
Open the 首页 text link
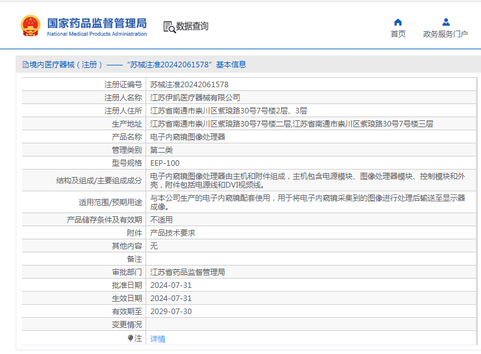(398, 34)
